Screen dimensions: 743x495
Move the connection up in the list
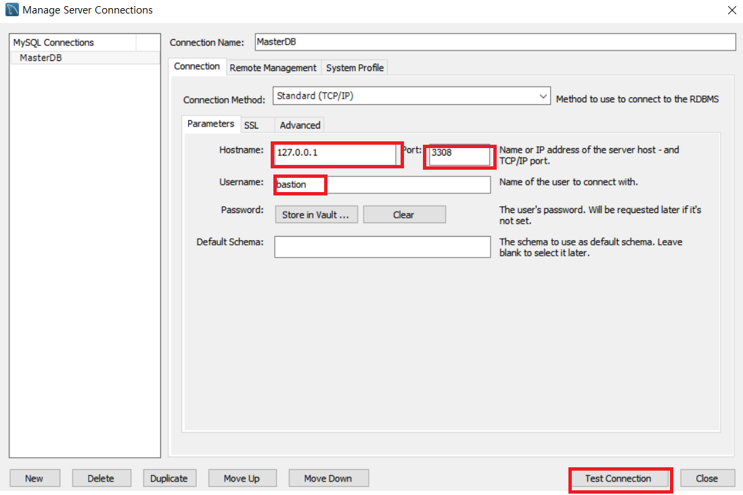pyautogui.click(x=242, y=478)
